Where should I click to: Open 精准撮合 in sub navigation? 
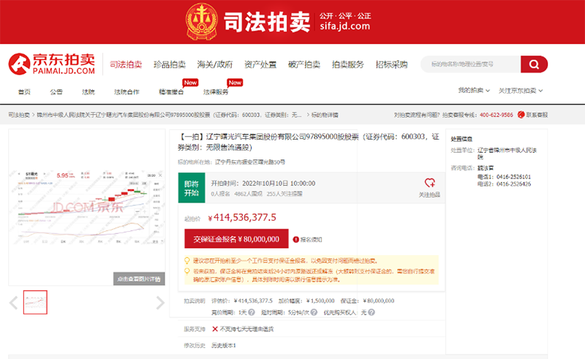pyautogui.click(x=171, y=92)
